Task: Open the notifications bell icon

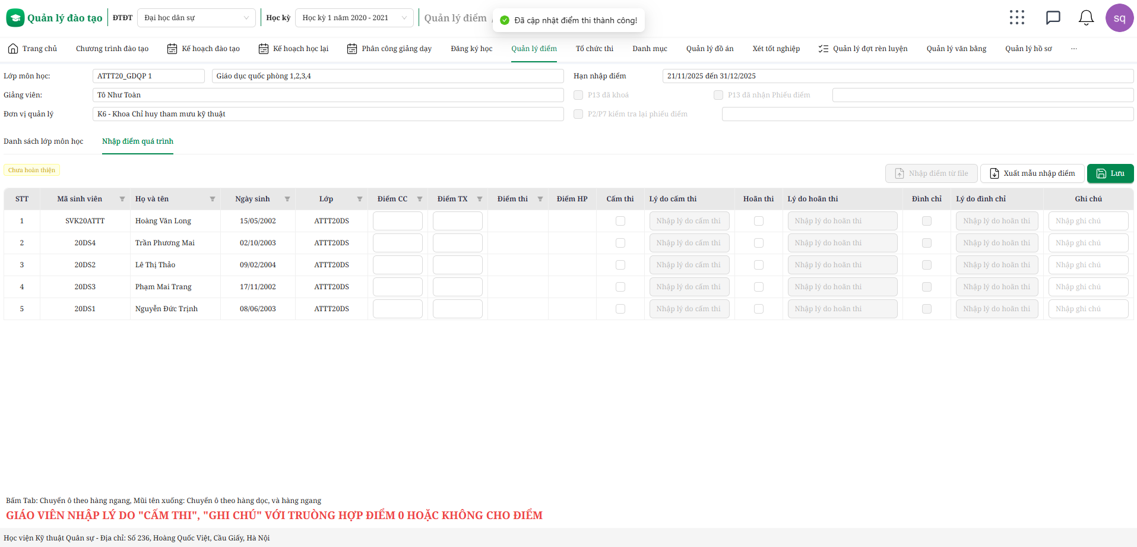Action: tap(1086, 18)
